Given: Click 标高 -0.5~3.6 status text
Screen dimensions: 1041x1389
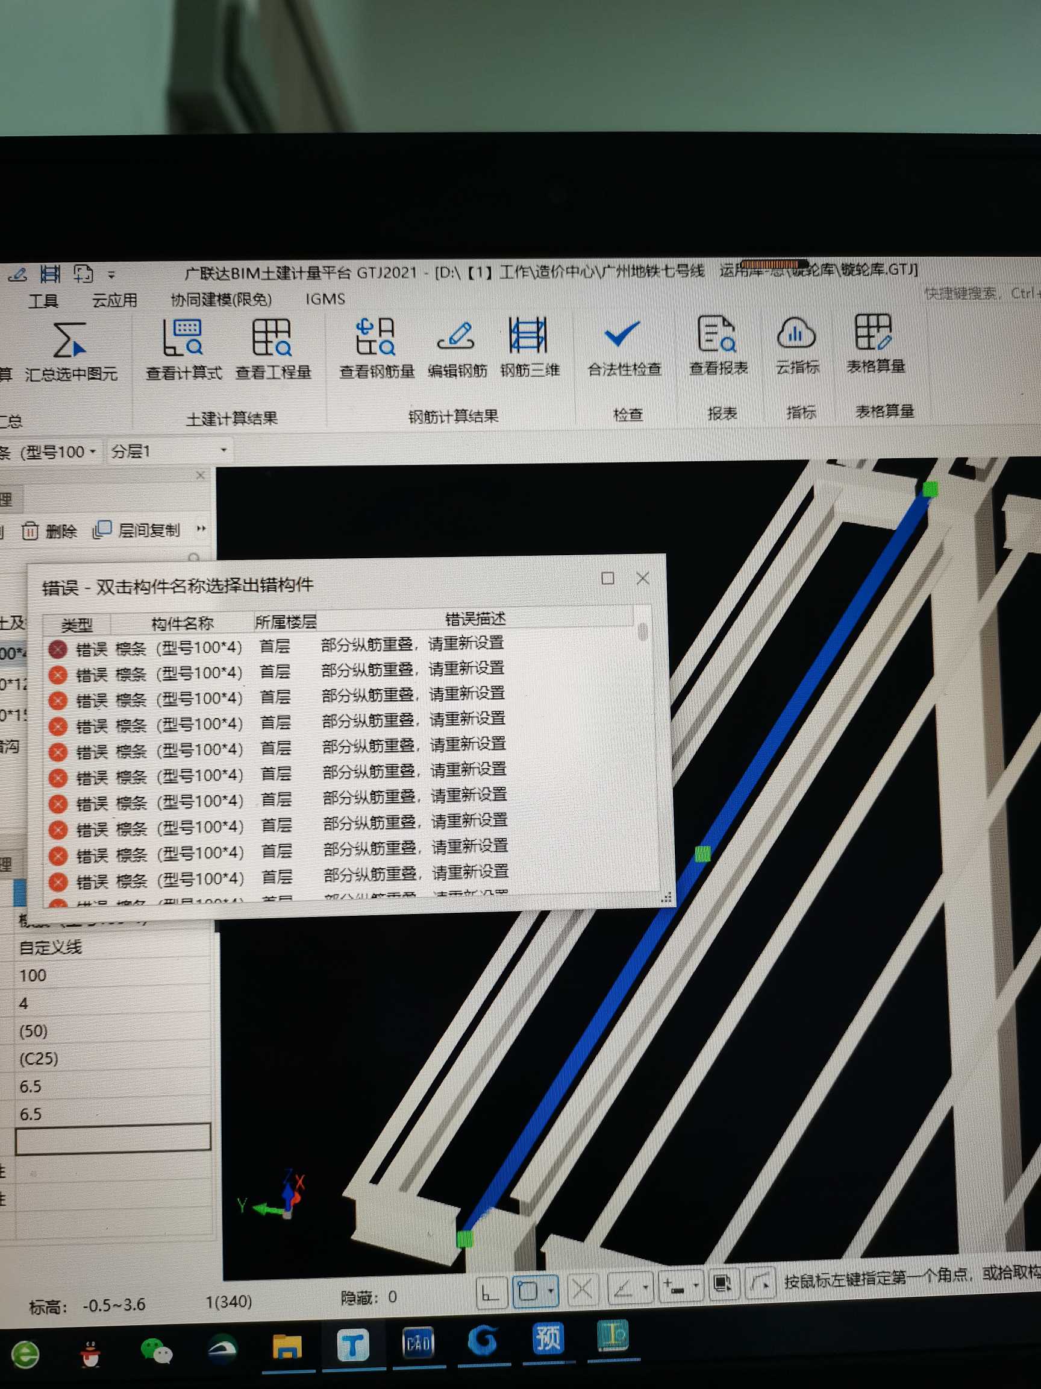Looking at the screenshot, I should coord(87,1305).
